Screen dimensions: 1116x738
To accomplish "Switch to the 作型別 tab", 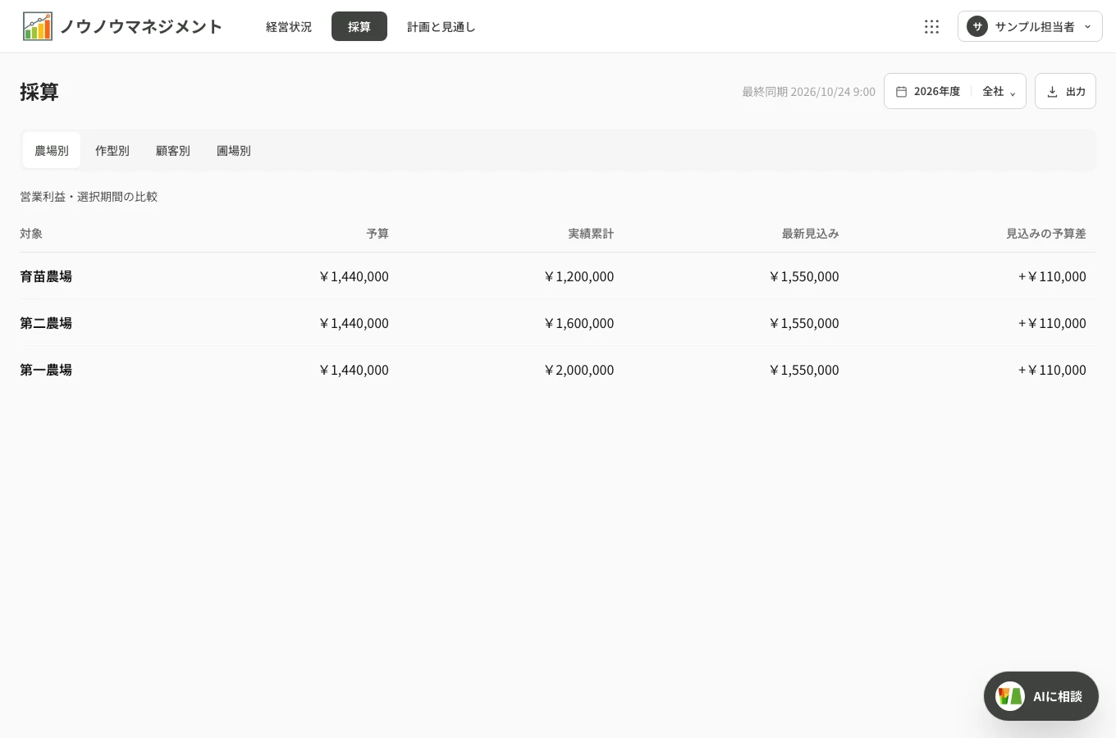I will point(112,150).
